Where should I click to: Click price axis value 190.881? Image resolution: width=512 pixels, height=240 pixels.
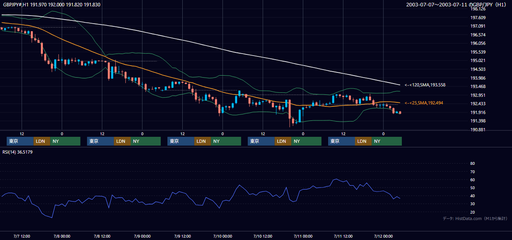click(x=478, y=130)
